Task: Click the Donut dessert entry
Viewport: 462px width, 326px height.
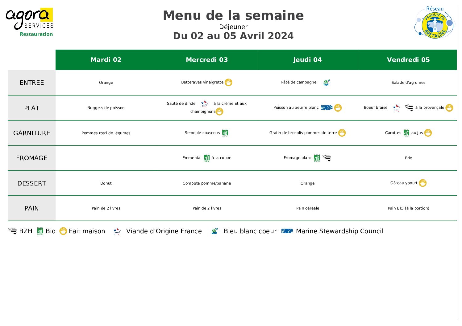Action: pos(106,183)
